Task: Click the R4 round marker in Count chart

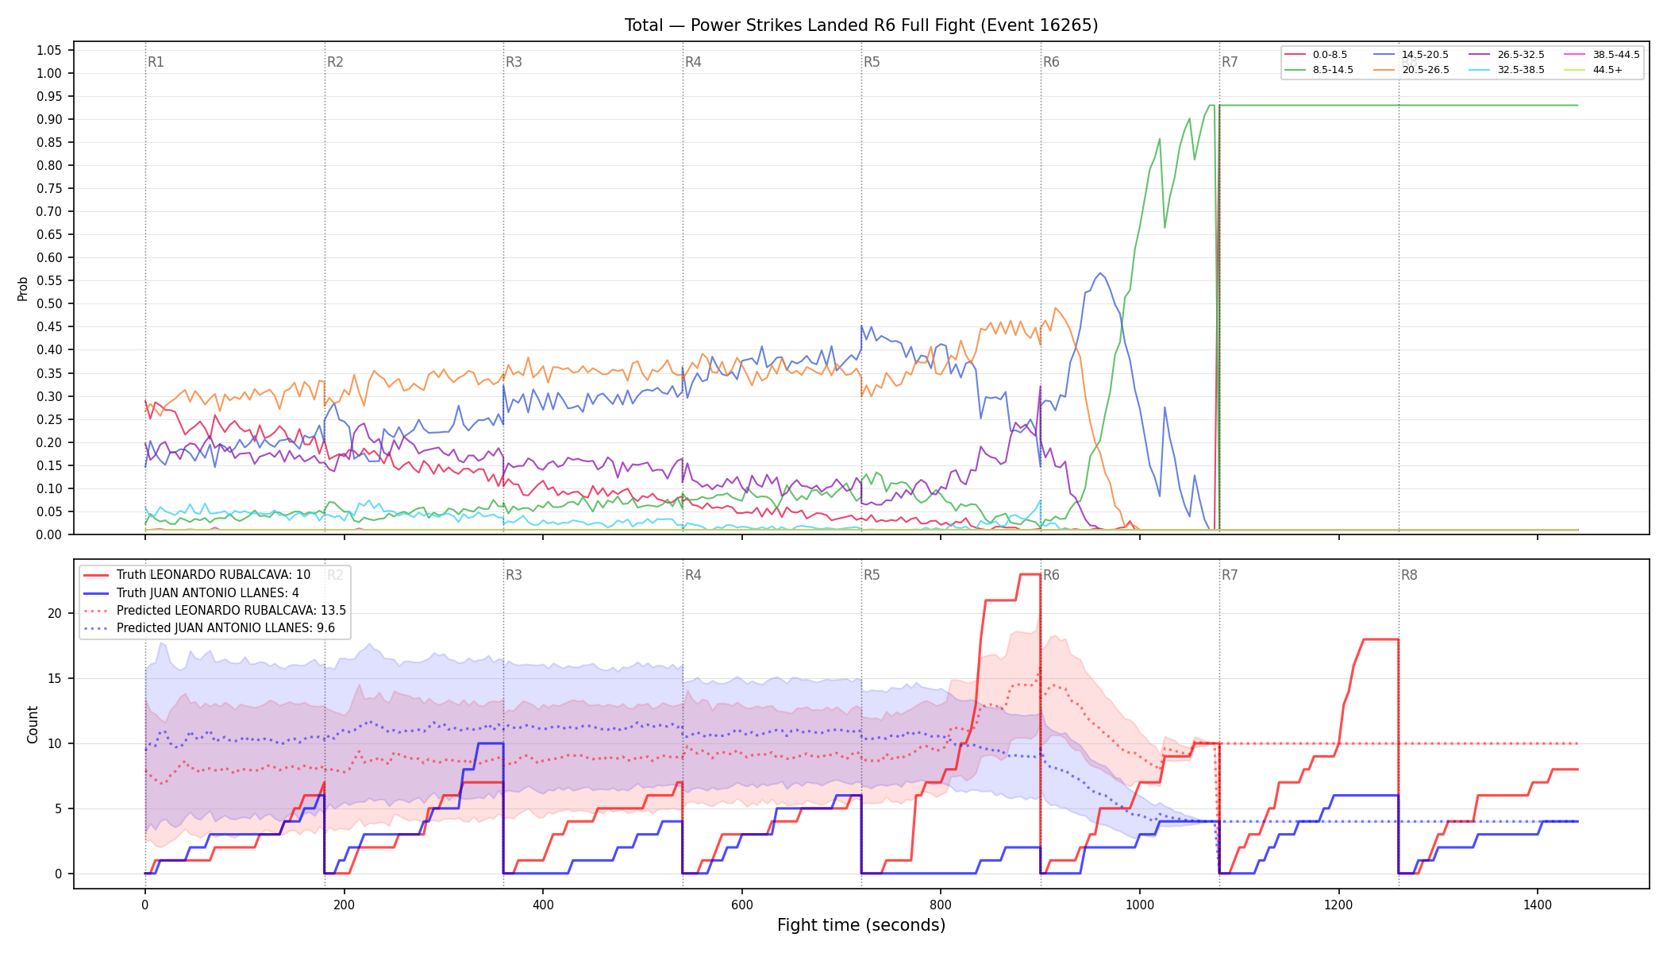Action: 693,575
